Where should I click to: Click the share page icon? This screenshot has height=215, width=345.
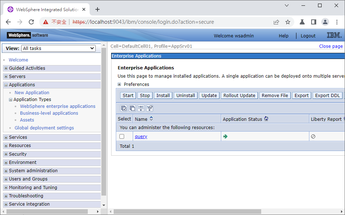(276, 22)
